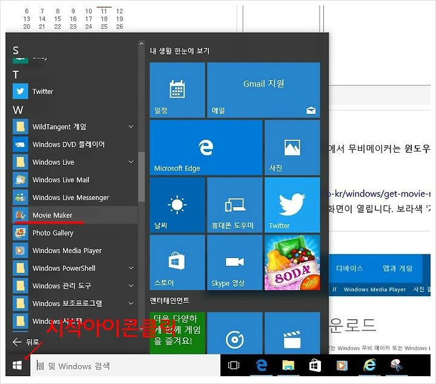Image resolution: width=436 pixels, height=384 pixels.
Task: Open Photo Gallery app icon
Action: [x=21, y=233]
